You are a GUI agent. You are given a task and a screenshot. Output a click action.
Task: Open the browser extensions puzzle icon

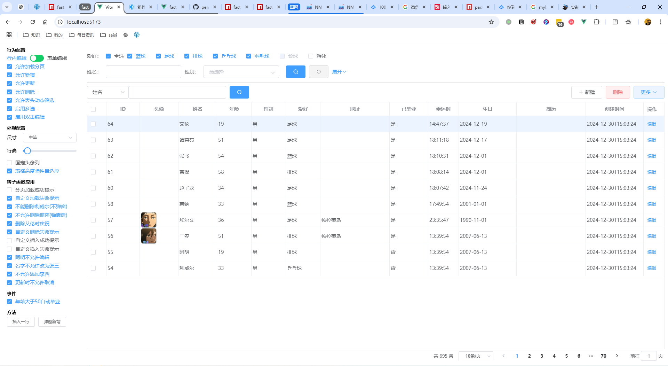[596, 22]
